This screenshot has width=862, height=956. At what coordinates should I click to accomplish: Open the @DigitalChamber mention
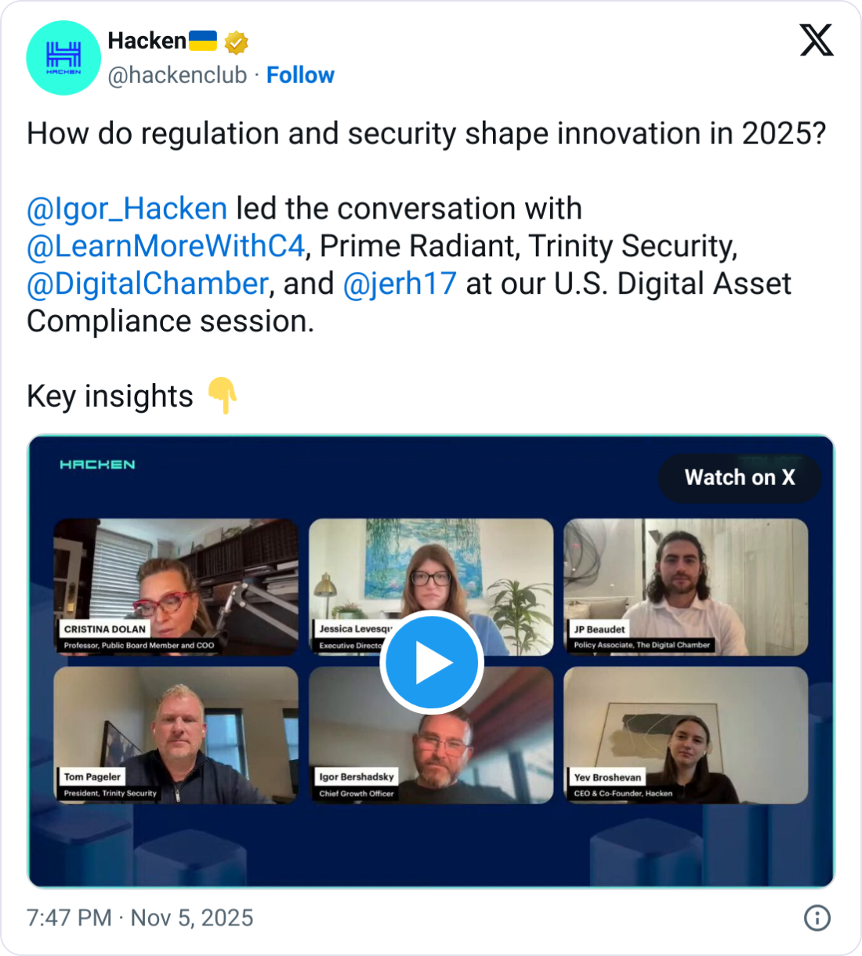(x=147, y=284)
